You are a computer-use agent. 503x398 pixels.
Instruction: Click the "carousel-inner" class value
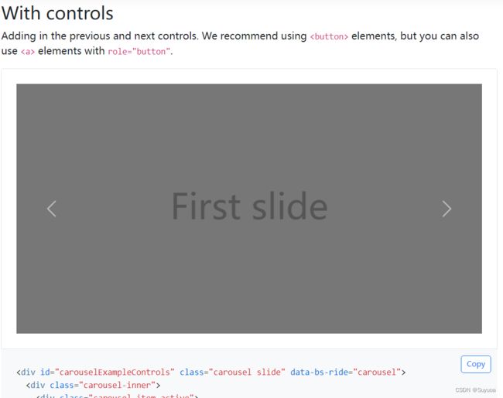point(117,385)
